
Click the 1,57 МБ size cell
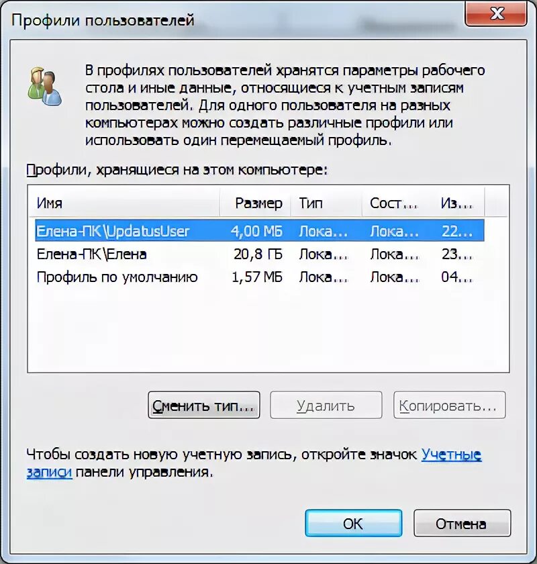pos(257,277)
